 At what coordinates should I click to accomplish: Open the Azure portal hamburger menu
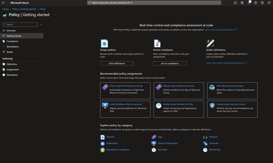click(3, 3)
